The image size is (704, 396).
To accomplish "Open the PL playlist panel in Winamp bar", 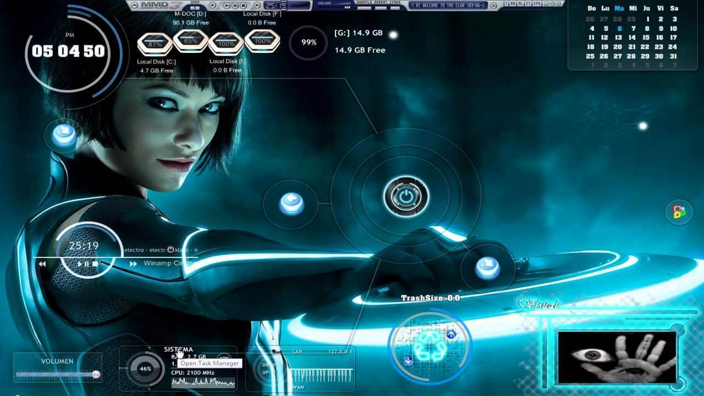I will pyautogui.click(x=520, y=3).
